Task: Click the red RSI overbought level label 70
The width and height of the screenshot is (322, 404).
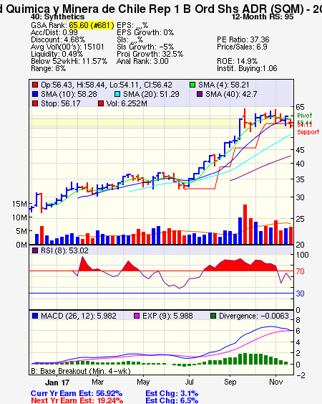Action: point(300,271)
